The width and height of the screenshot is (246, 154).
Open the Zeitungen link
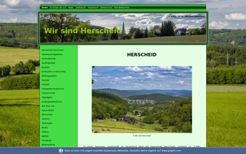click(x=47, y=123)
